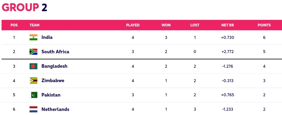Open the India team link
This screenshot has width=282, height=115.
click(47, 37)
